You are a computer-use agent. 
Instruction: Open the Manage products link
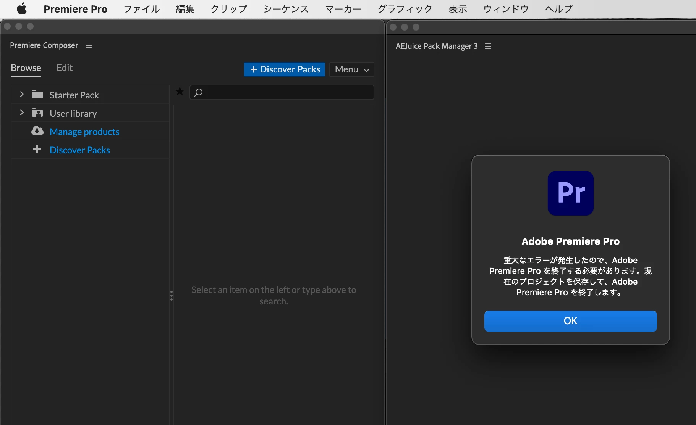[x=84, y=132]
